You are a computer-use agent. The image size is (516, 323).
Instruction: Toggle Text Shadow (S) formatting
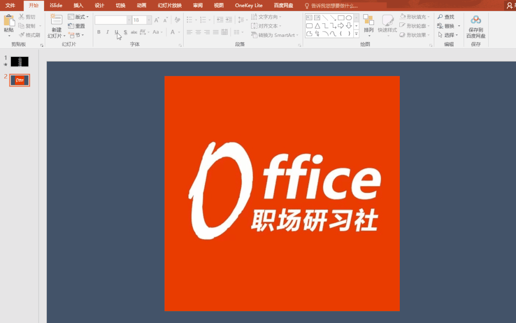[125, 32]
